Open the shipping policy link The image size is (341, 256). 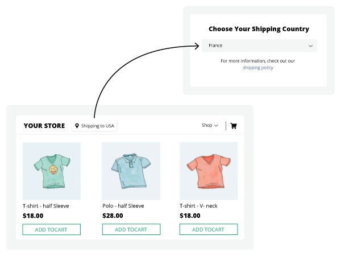click(x=258, y=68)
